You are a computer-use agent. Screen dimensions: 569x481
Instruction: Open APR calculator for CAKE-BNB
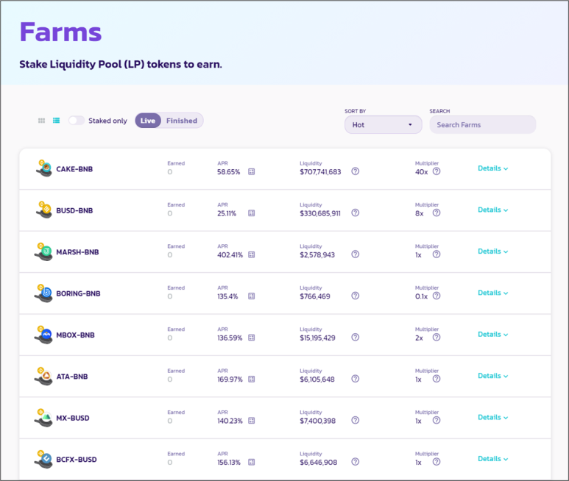pos(251,172)
